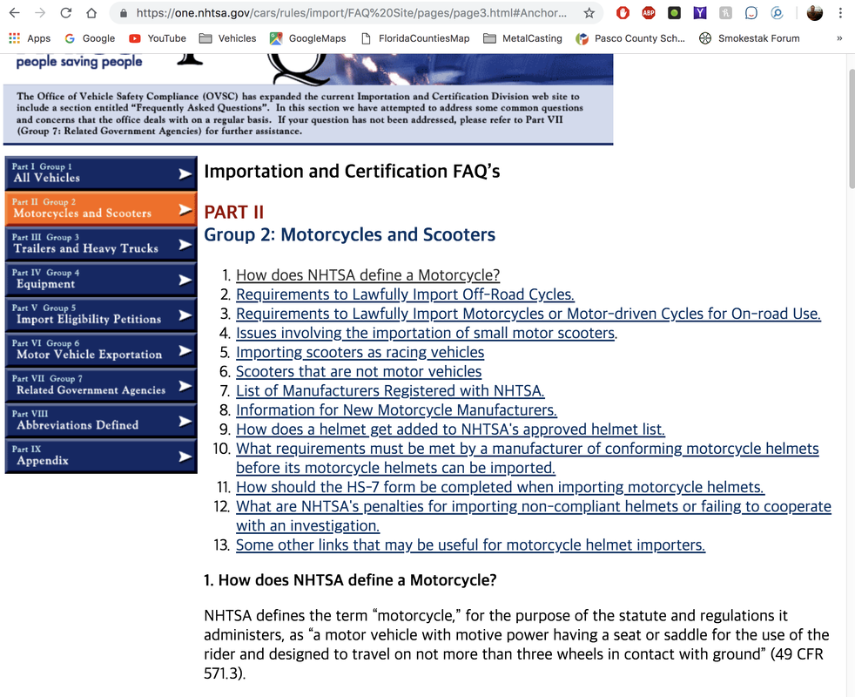This screenshot has width=855, height=697.
Task: Open the magnifier search extension icon
Action: (777, 12)
